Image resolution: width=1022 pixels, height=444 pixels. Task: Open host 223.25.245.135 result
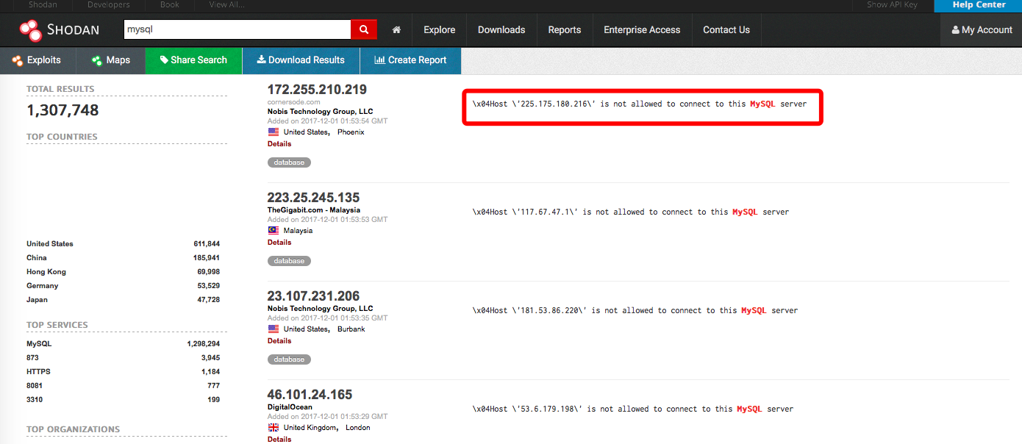313,198
